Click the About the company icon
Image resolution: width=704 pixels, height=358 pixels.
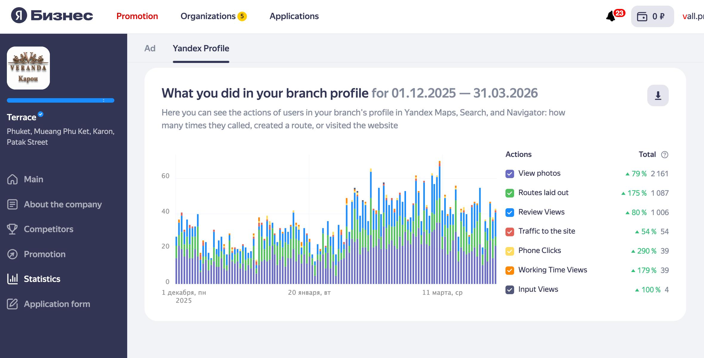point(12,204)
